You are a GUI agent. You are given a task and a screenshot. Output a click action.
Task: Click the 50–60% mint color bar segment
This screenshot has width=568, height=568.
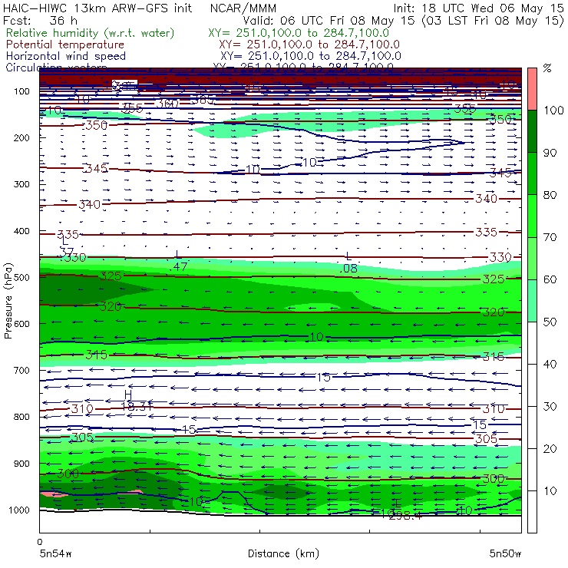coord(532,301)
